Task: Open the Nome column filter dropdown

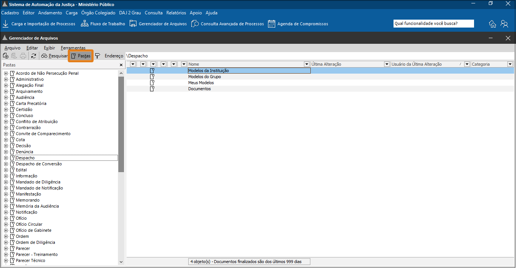Action: pyautogui.click(x=307, y=64)
